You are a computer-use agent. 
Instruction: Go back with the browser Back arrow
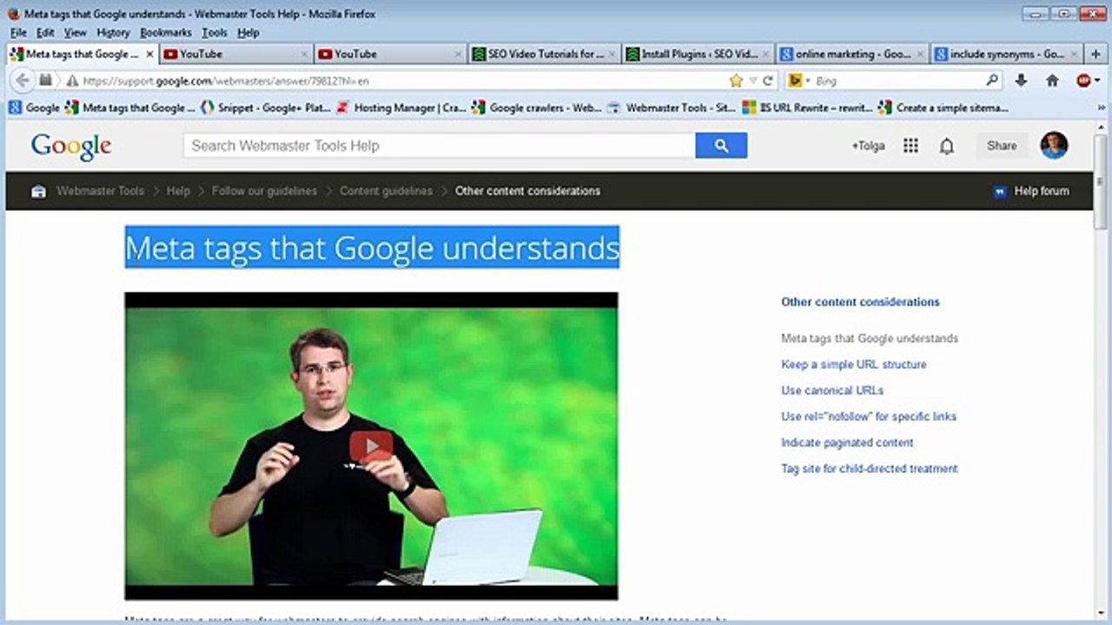(23, 80)
